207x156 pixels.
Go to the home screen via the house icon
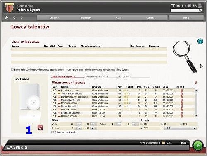(6, 18)
